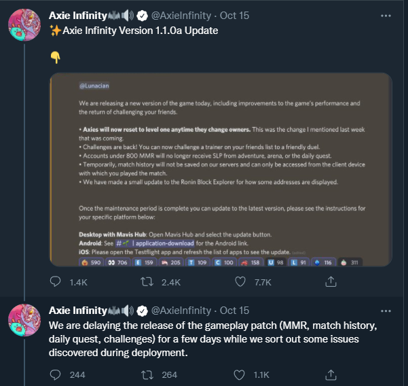Retweet the gameplay patch delay tweet

[147, 374]
